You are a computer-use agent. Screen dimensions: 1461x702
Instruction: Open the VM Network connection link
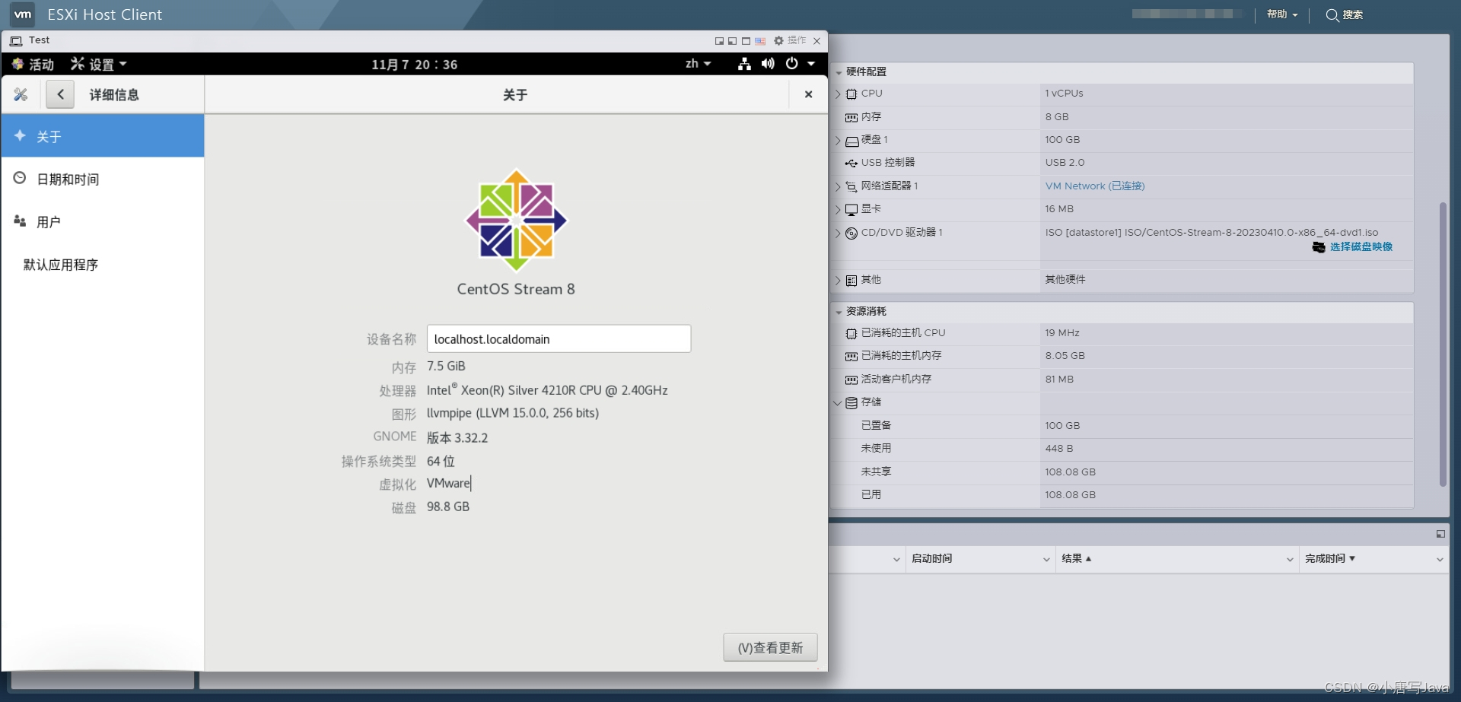coord(1094,186)
